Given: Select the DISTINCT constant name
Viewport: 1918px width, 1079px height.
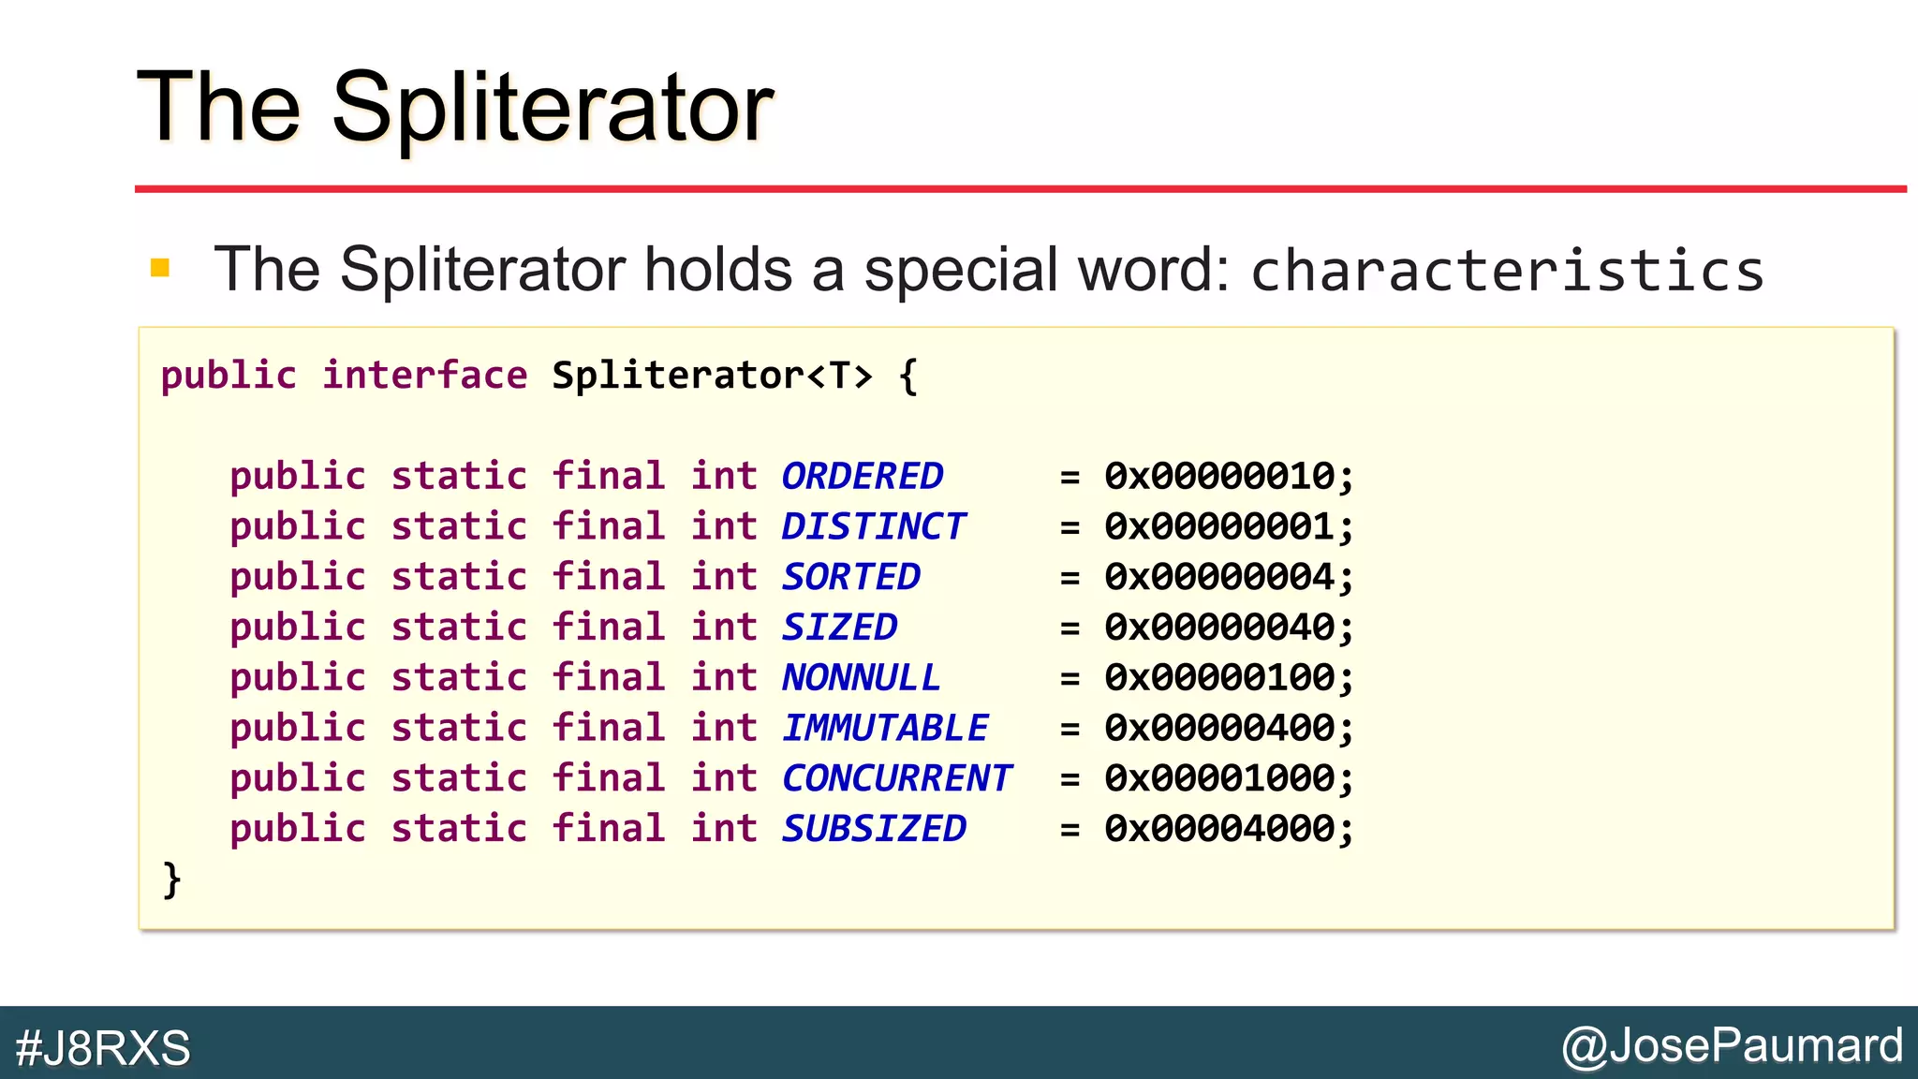Looking at the screenshot, I should pyautogui.click(x=873, y=526).
